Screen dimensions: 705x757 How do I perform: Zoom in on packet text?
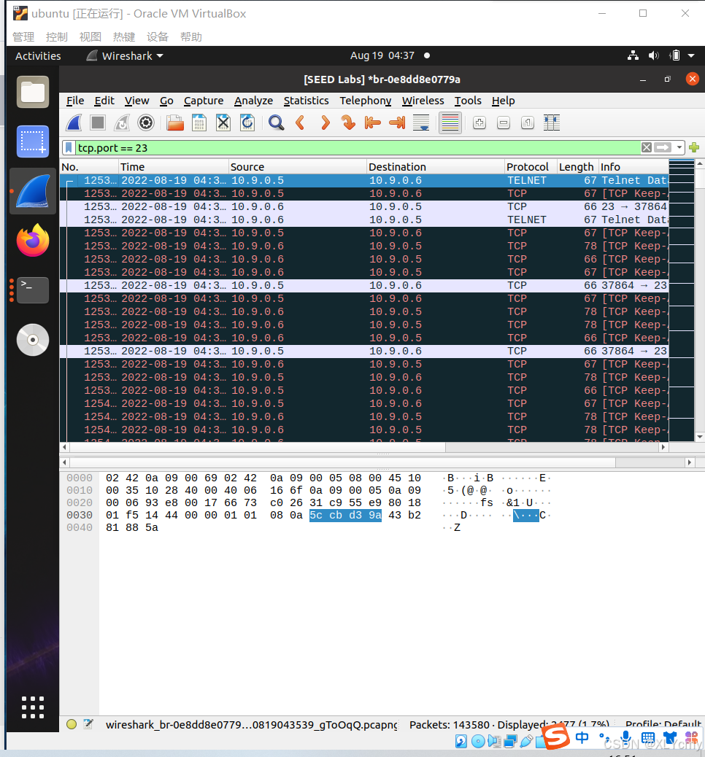click(479, 123)
